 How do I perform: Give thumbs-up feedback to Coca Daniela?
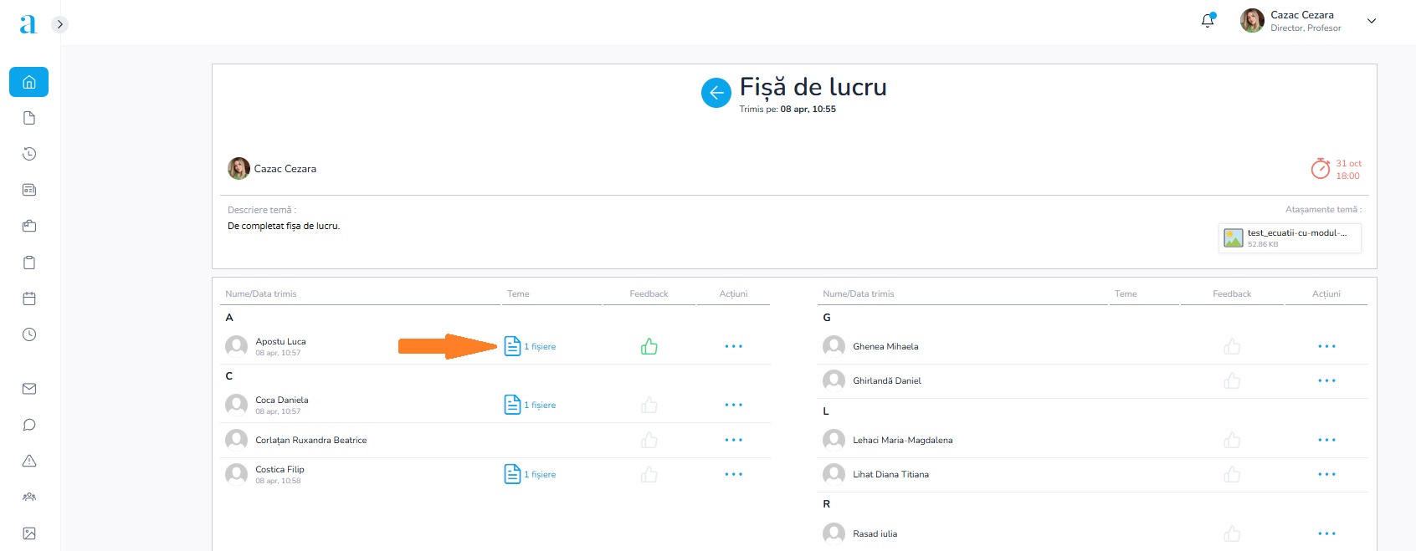point(649,406)
